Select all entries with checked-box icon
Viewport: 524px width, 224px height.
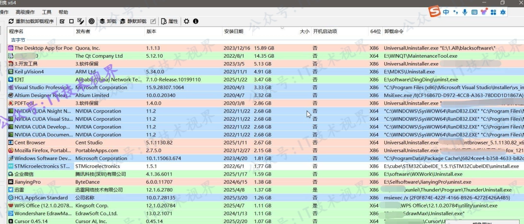tap(62, 21)
